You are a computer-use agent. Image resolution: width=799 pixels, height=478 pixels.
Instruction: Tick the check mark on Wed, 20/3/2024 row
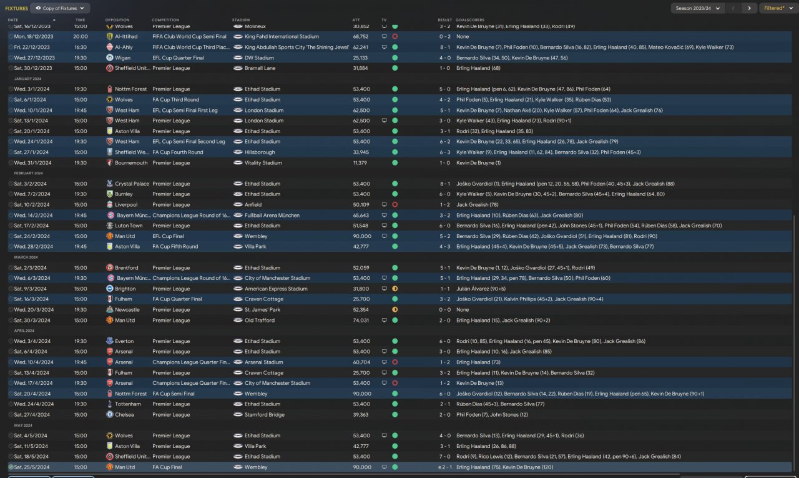pos(11,310)
